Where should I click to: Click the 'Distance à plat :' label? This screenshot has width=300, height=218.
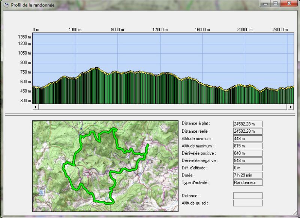point(196,123)
